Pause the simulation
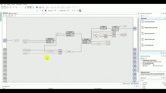The width and height of the screenshot is (166, 93). point(43,11)
